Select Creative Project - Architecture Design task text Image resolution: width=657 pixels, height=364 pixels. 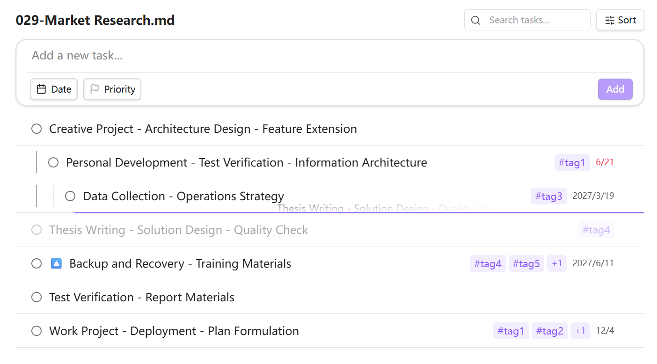pos(203,129)
